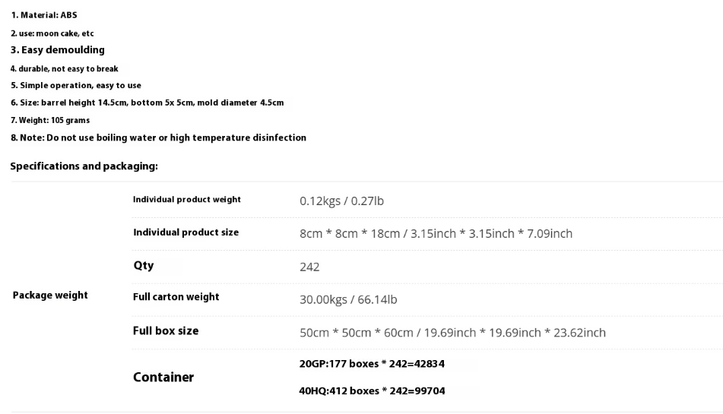Click the 'Weight: 105 grams' line
Viewport: 723px width, 414px height.
pos(50,120)
